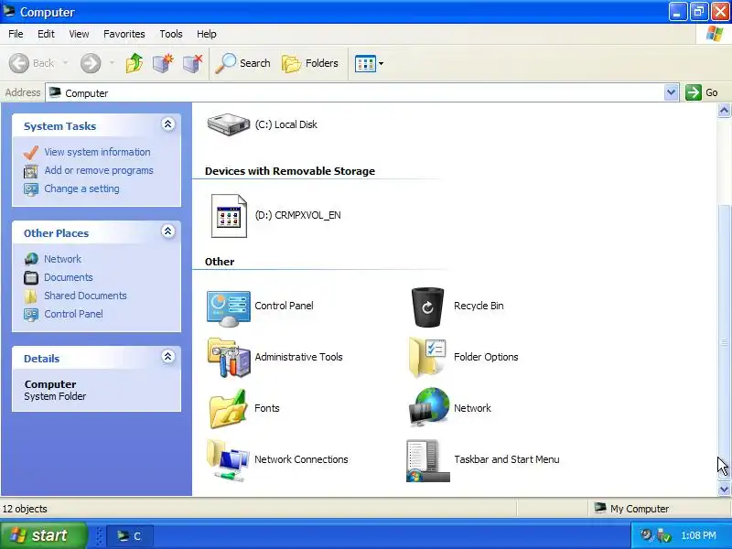Viewport: 732px width, 549px height.
Task: Open the Network Connections icon
Action: click(x=228, y=460)
